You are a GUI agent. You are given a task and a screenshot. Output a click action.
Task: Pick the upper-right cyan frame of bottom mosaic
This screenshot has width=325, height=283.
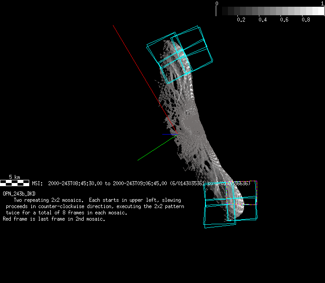(x=243, y=190)
